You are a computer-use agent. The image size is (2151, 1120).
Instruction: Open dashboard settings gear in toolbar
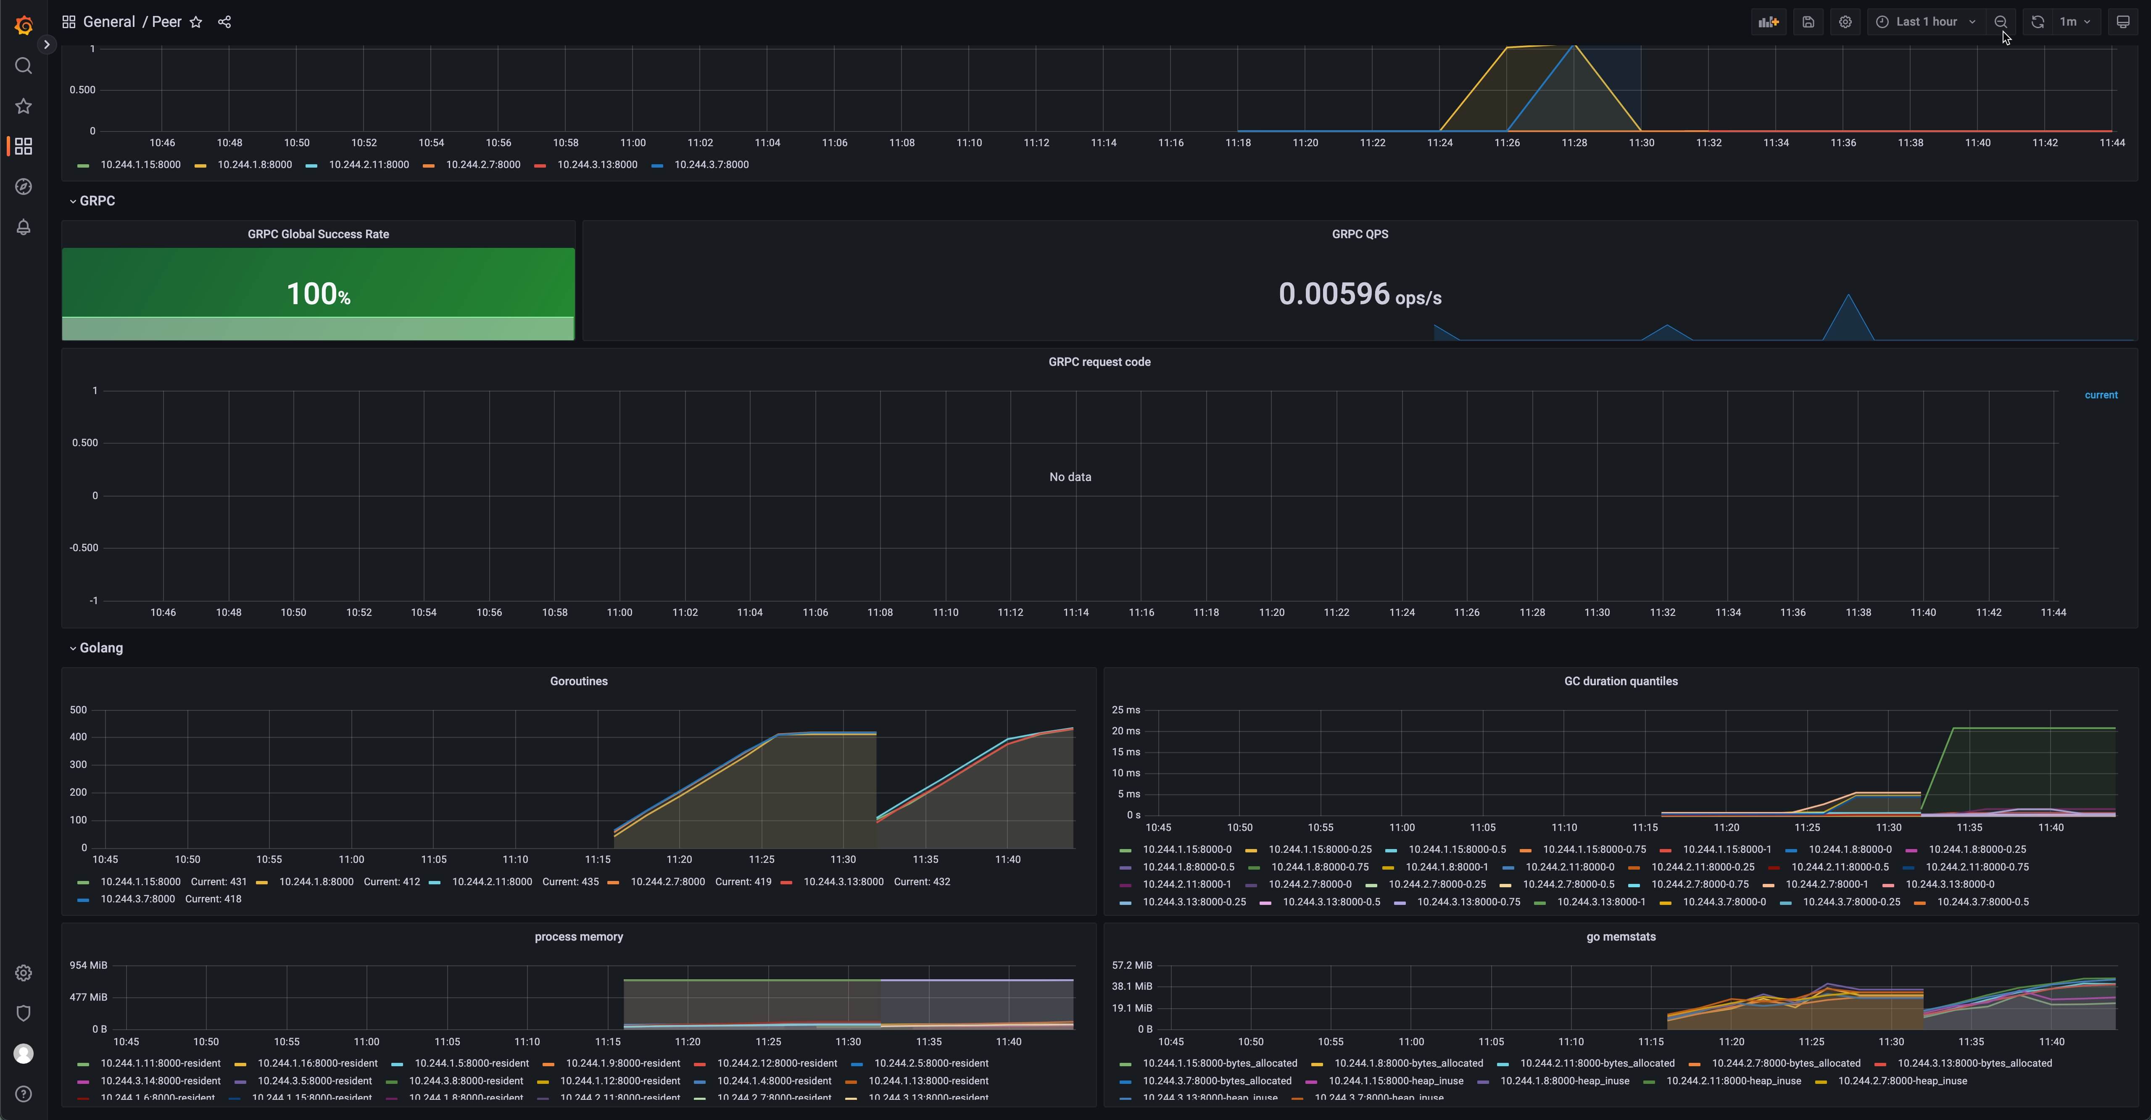[x=1845, y=23]
